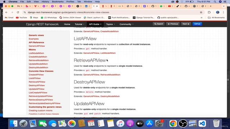Open Google Chrome from the dock
This screenshot has height=129, width=230.
coord(173,124)
